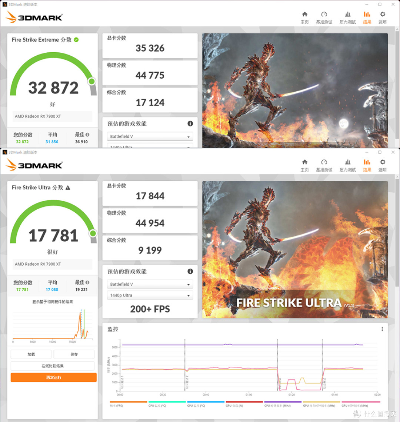Click 加载 load button
Screen dimensions: 400x422
(31, 354)
